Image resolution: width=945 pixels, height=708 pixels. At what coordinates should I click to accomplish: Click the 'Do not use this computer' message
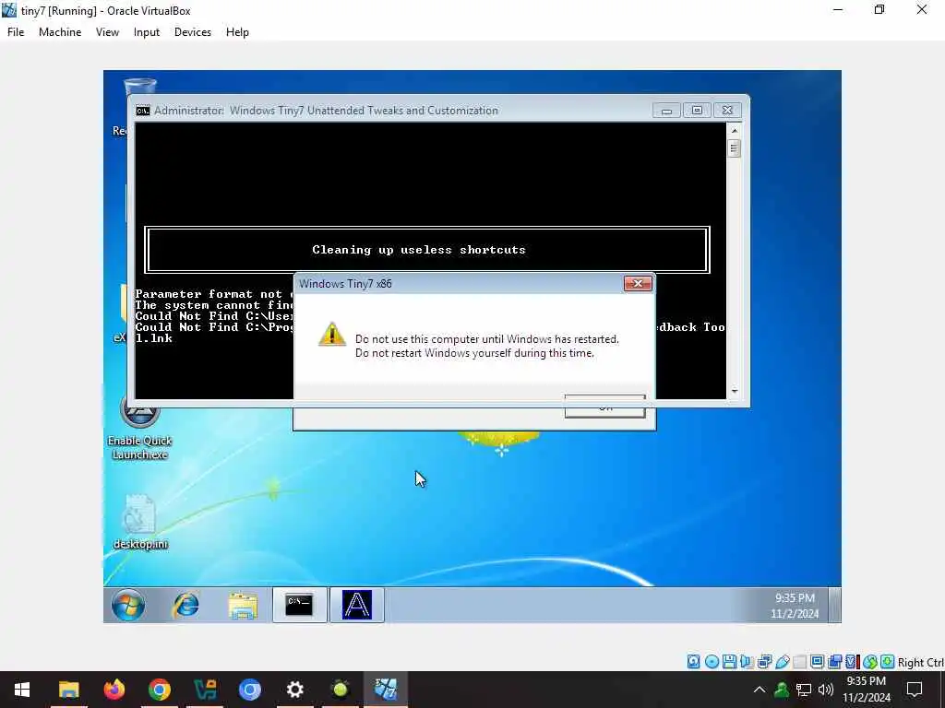(487, 339)
